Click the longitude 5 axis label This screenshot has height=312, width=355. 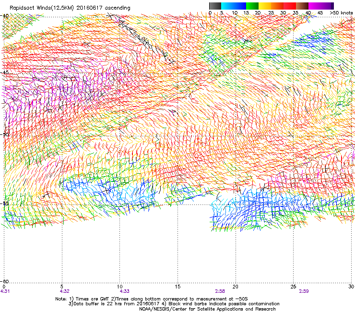62,287
